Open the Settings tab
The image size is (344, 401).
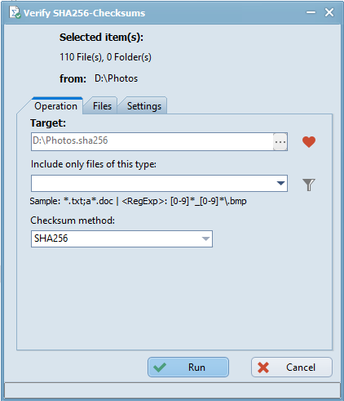[144, 106]
